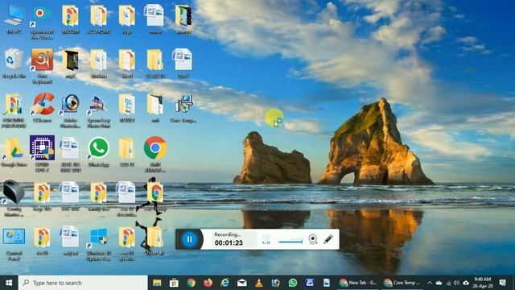Select the Recycle Bin desktop icon
Screen dimensions: 515x290
tap(14, 64)
